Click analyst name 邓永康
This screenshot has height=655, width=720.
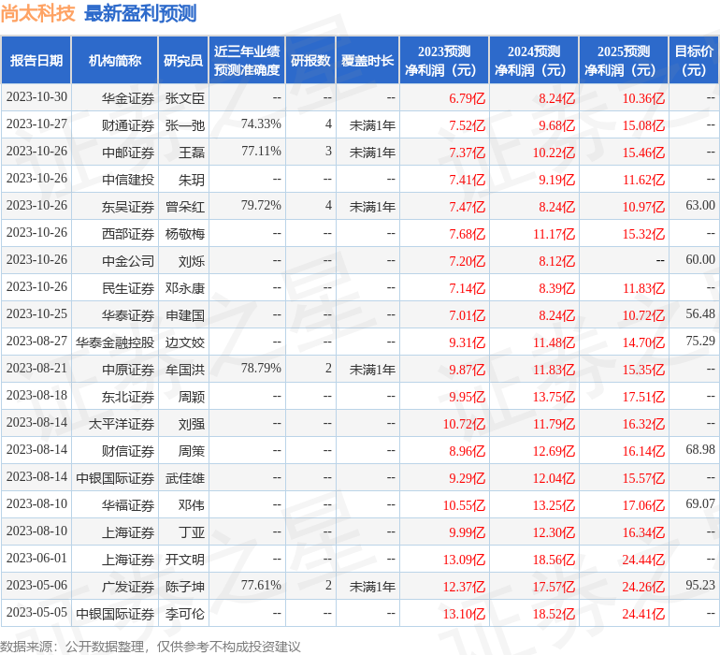pyautogui.click(x=184, y=288)
